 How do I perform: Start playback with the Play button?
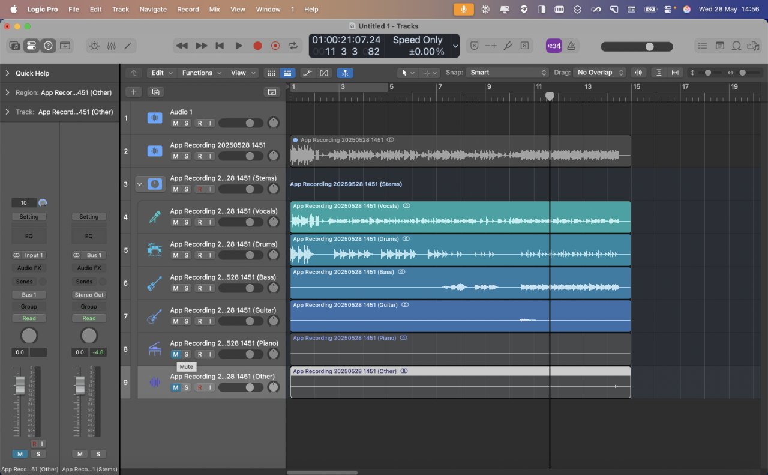pyautogui.click(x=238, y=46)
